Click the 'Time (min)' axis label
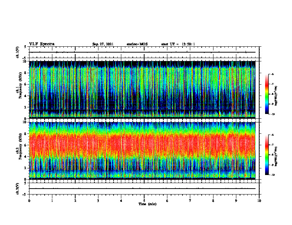 pos(147,204)
